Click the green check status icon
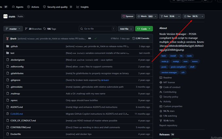 tap(95, 38)
